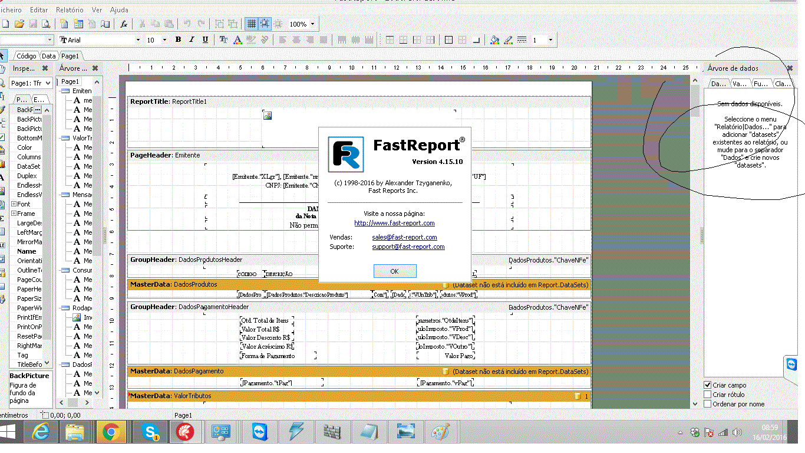The height and width of the screenshot is (453, 805).
Task: Toggle the right frame line
Action: (430, 40)
